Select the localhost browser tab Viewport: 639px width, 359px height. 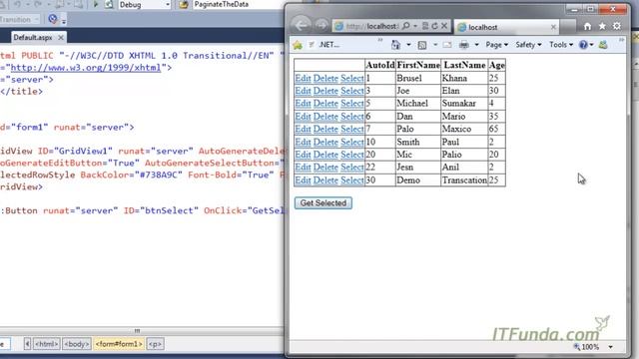point(507,27)
